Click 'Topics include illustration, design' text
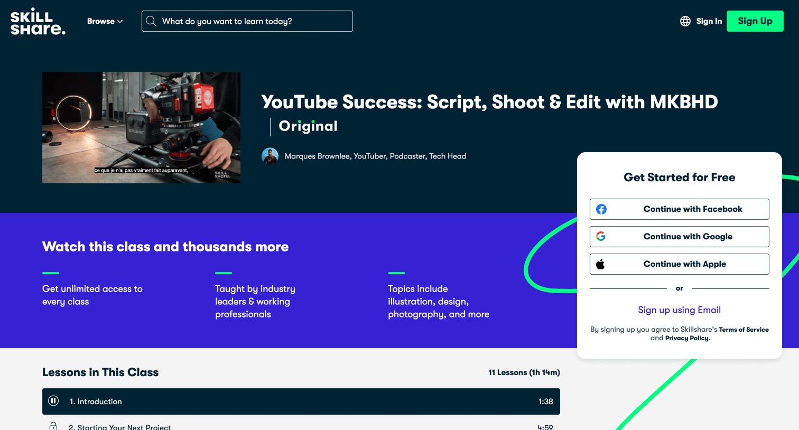The height and width of the screenshot is (430, 799). pyautogui.click(x=439, y=302)
